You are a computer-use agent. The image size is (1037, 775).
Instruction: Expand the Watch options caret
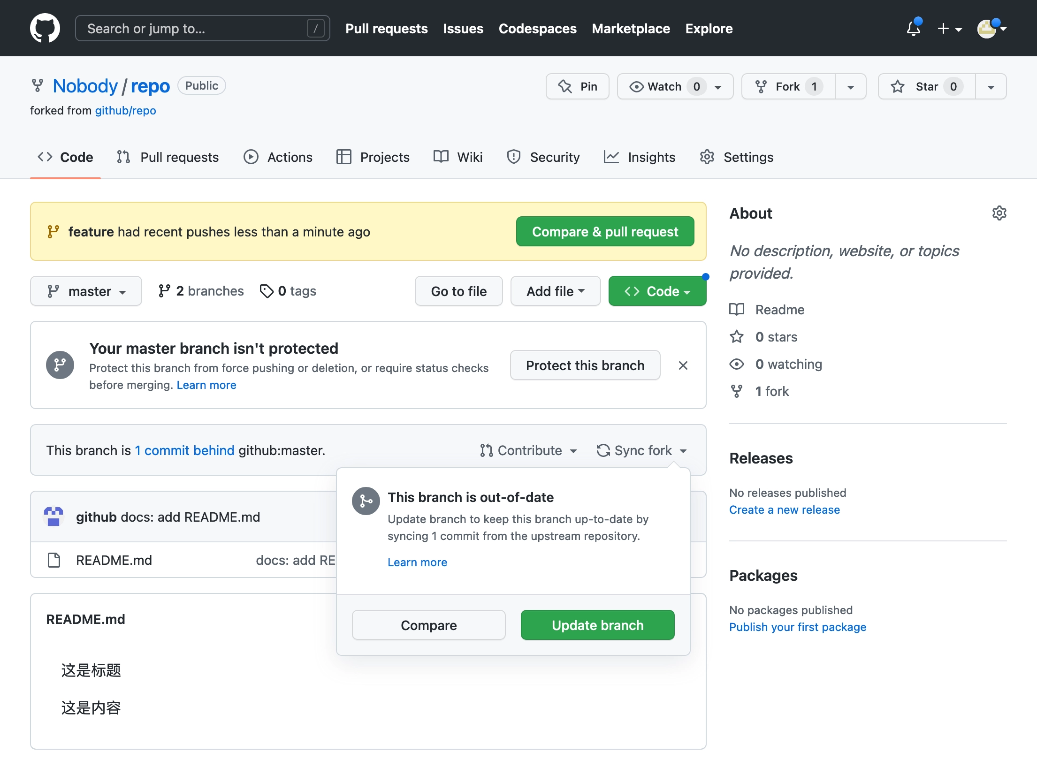pyautogui.click(x=717, y=87)
